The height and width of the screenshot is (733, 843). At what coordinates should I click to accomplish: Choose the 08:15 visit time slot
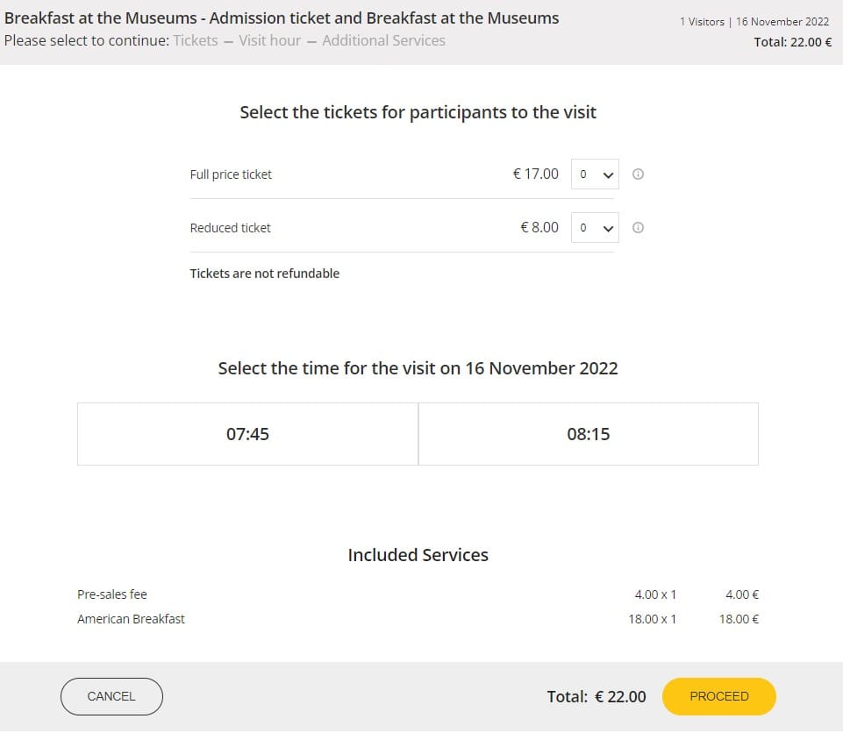589,434
